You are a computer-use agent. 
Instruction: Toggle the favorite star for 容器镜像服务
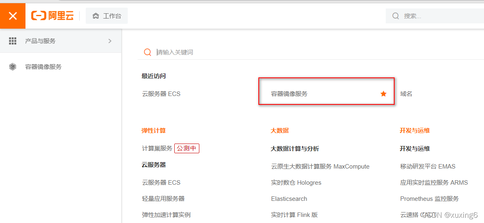click(x=383, y=94)
